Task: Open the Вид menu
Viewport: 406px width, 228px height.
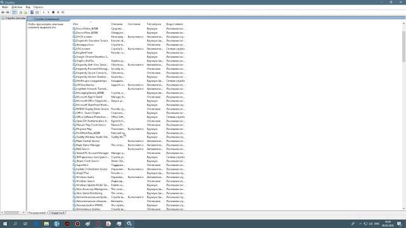Action: pyautogui.click(x=28, y=7)
